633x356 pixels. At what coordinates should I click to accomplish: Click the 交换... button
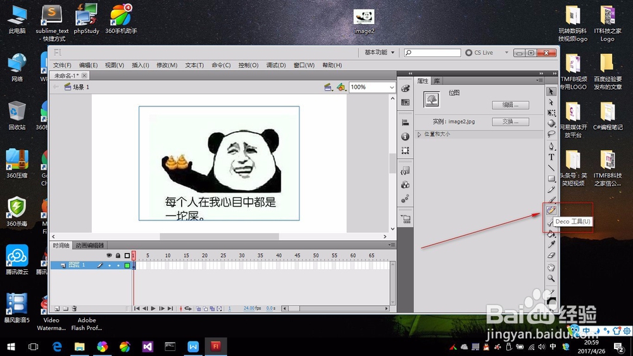(510, 122)
